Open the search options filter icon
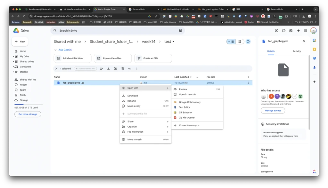328x188 pixels. (x=180, y=31)
